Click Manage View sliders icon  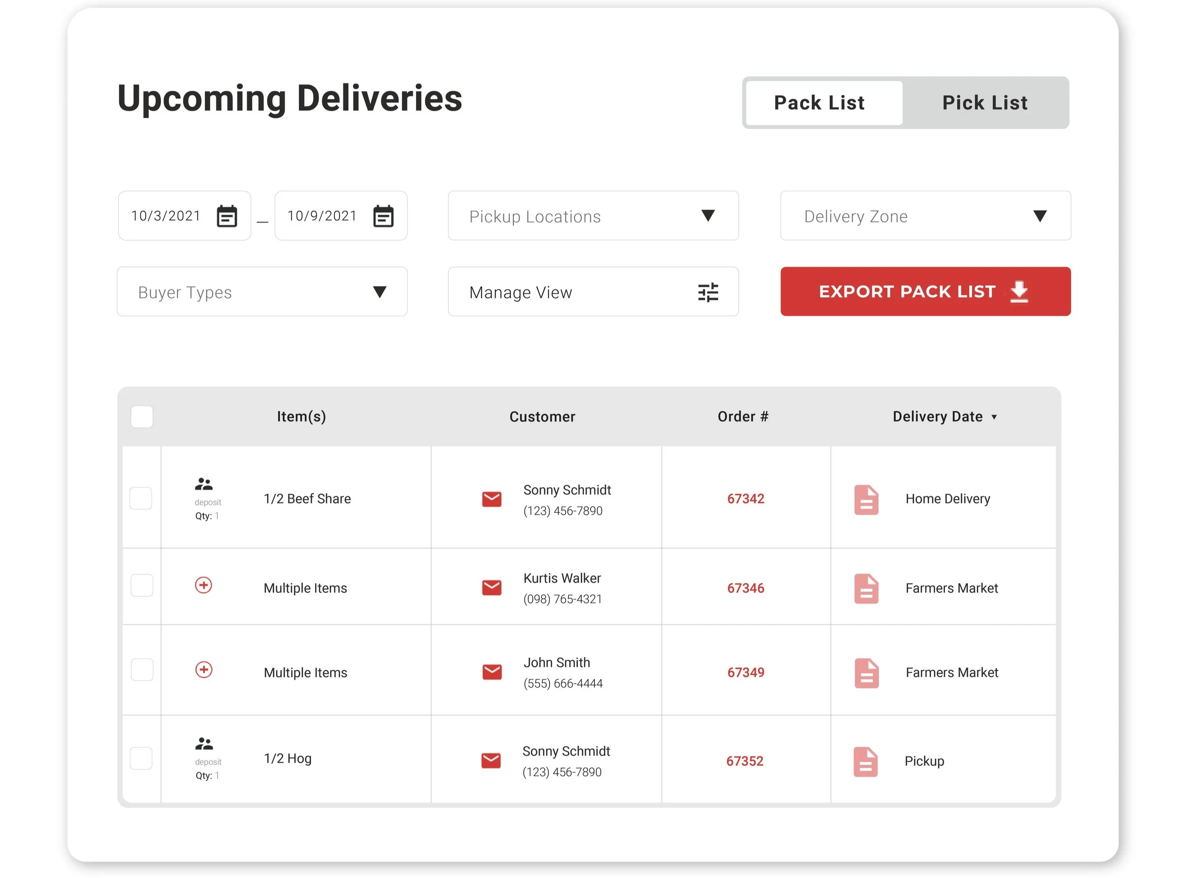[707, 292]
